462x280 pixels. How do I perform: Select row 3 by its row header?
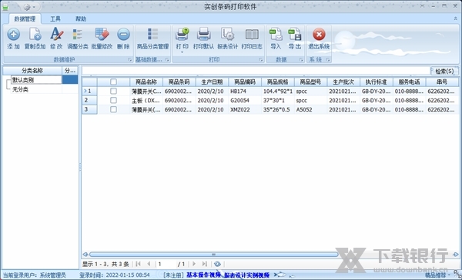coord(89,109)
